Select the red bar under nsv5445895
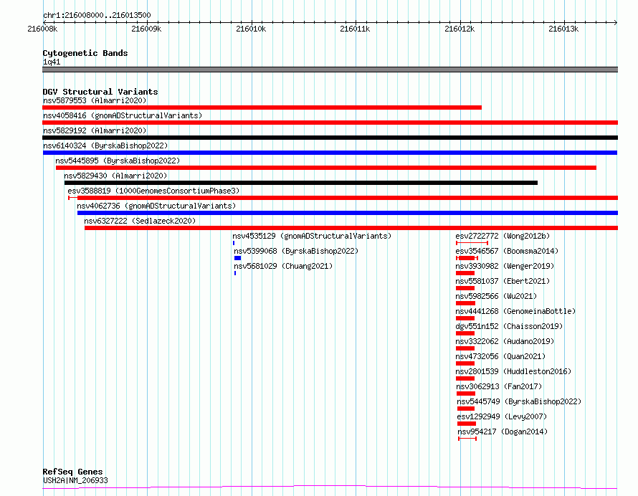The height and width of the screenshot is (496, 638). (326, 168)
